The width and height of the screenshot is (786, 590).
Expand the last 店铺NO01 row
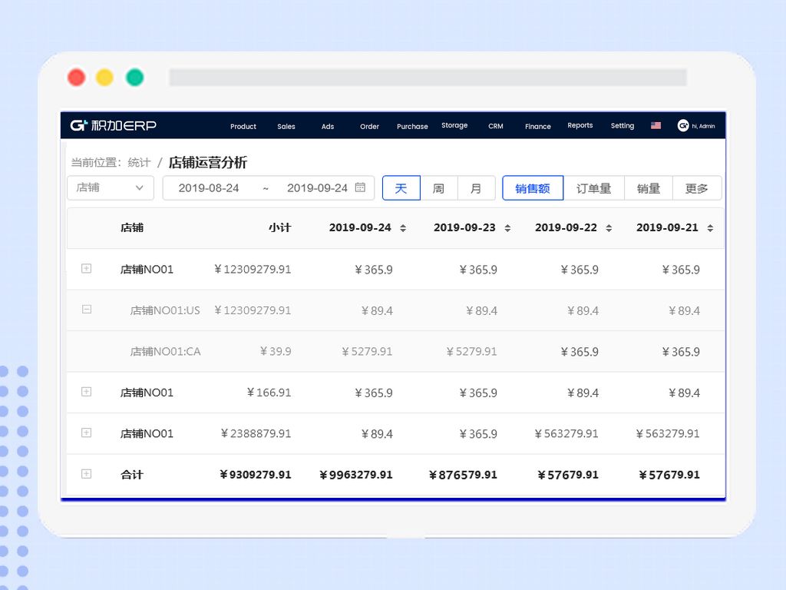pos(86,433)
